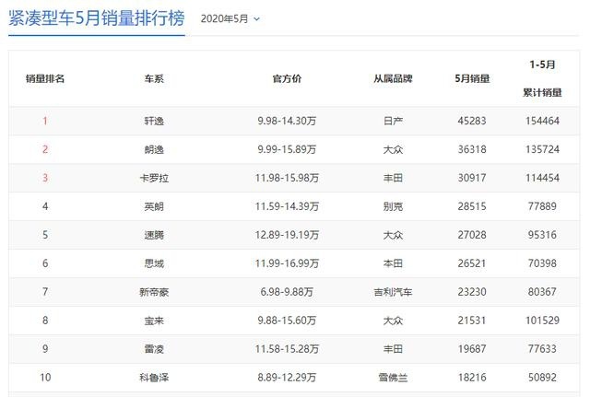Click the 1-5月 累计销量 column header
The image size is (590, 397).
(542, 78)
